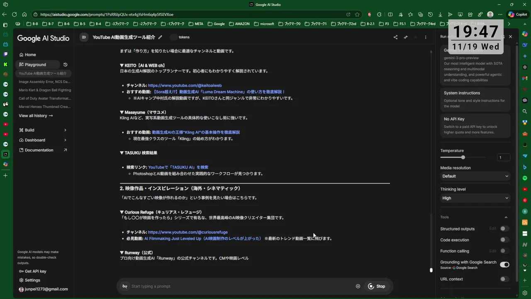Focus the Start typing a prompt field
This screenshot has height=299, width=531.
click(x=241, y=286)
